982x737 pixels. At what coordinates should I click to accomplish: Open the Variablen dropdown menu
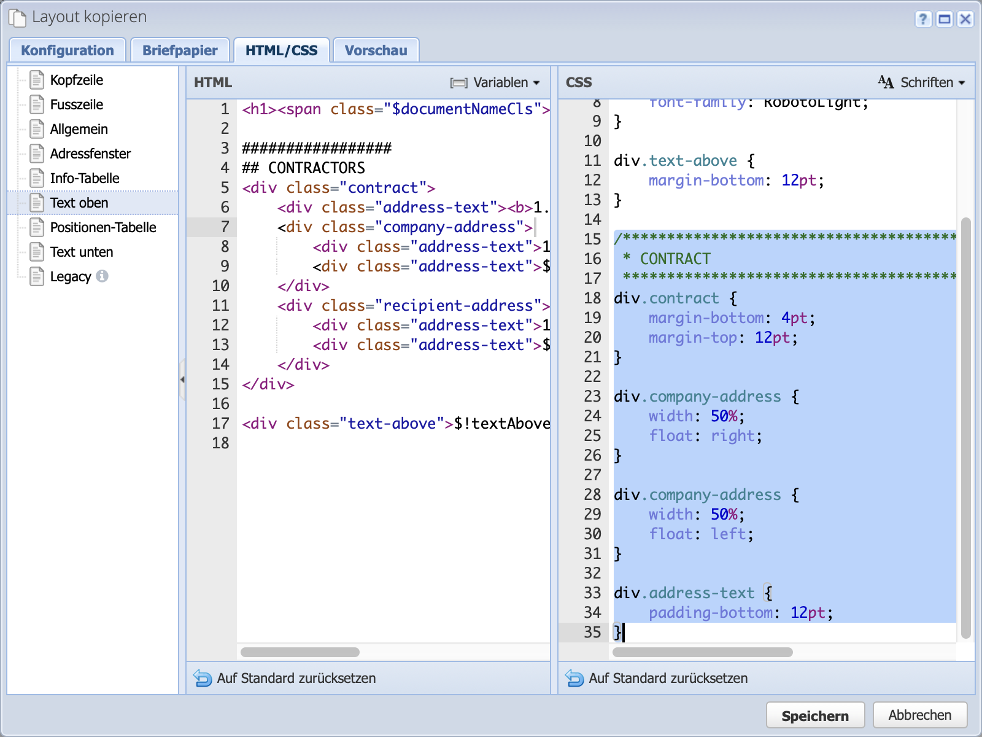click(495, 82)
